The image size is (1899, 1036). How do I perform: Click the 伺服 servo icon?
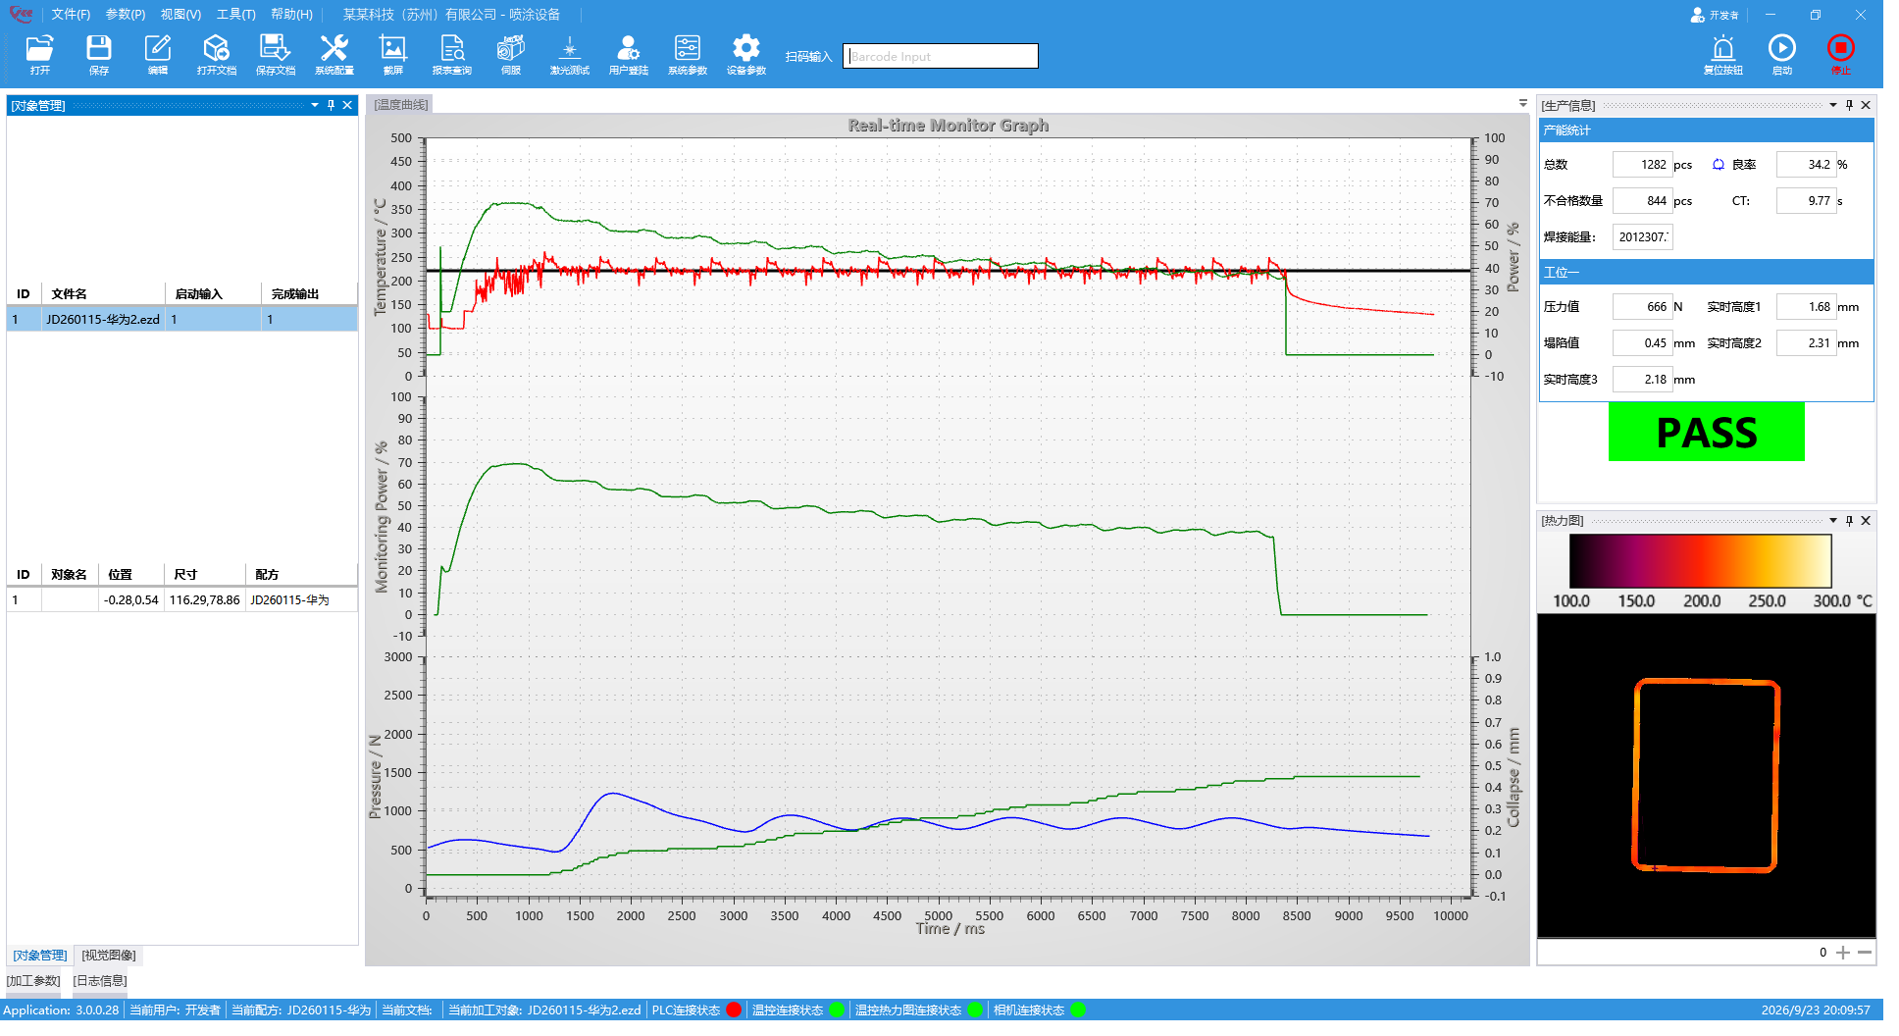[x=510, y=55]
